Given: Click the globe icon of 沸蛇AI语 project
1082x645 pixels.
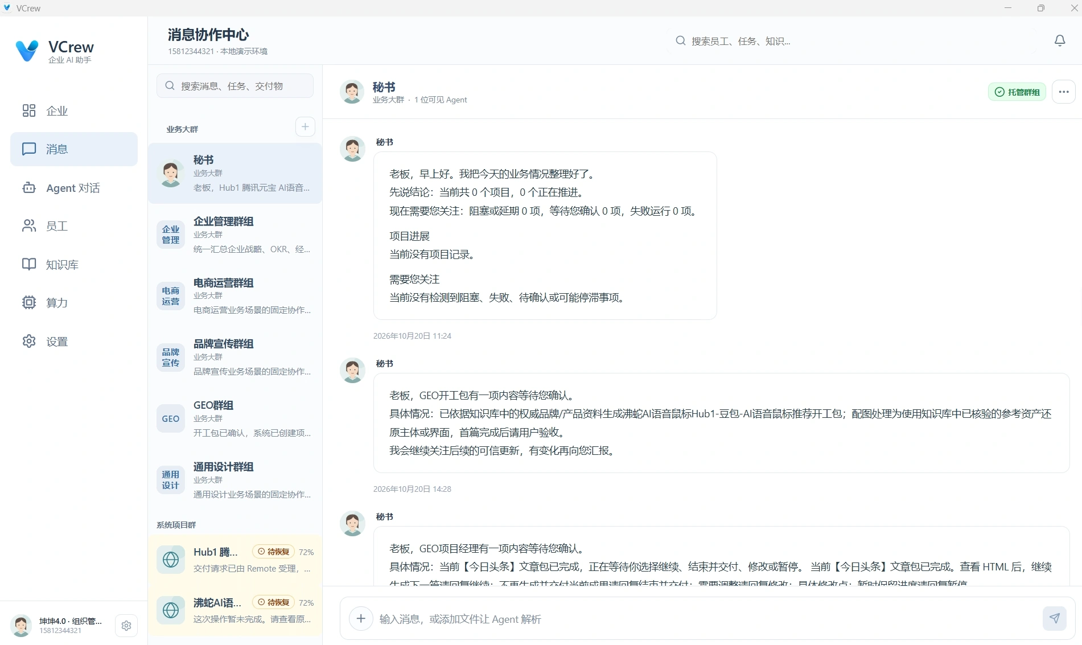Looking at the screenshot, I should [171, 610].
